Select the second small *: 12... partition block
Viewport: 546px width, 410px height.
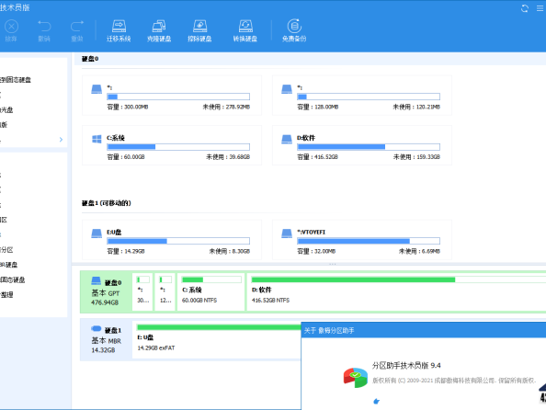point(165,292)
